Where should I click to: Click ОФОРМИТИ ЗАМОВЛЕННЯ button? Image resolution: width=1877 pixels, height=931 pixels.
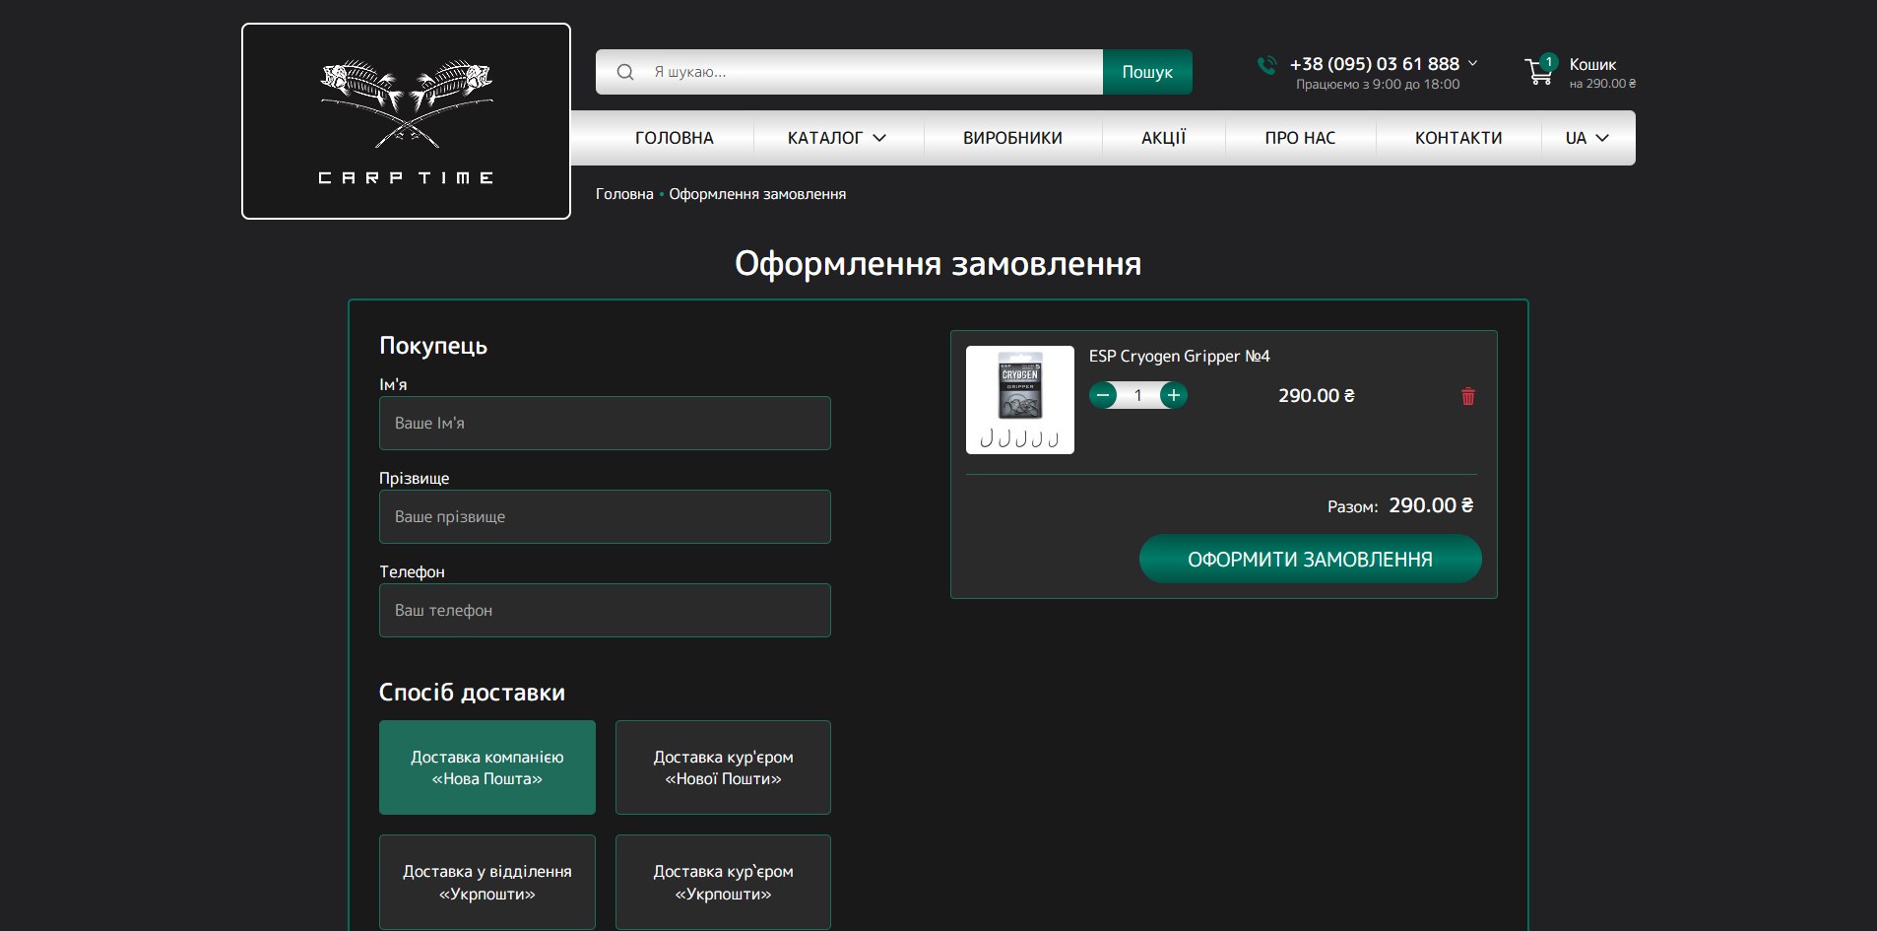coord(1310,559)
